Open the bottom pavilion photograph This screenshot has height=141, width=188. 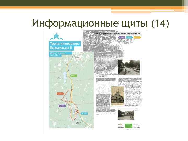126,114
